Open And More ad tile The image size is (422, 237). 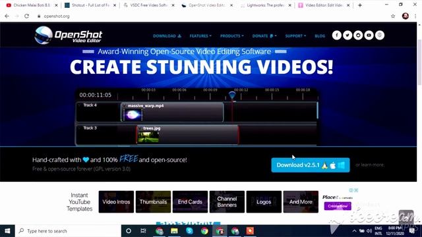pos(301,202)
